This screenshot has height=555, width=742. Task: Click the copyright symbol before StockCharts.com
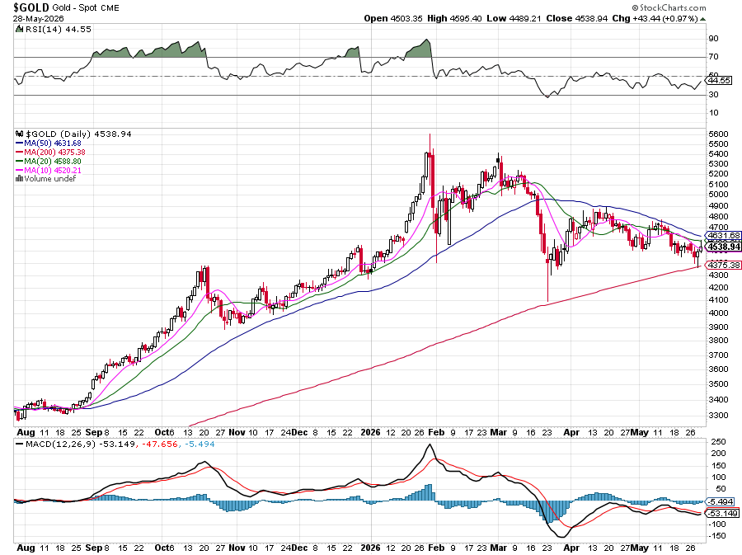tap(635, 7)
